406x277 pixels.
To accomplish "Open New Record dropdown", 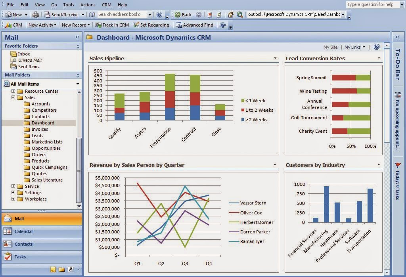I will (x=76, y=25).
